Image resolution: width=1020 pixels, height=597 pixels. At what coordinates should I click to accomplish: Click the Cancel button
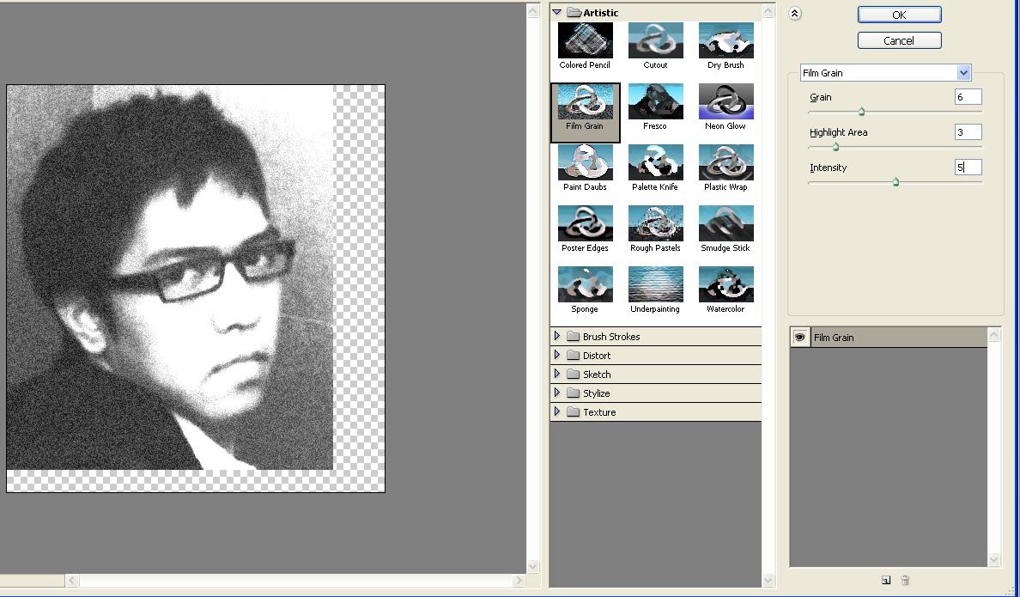pyautogui.click(x=899, y=40)
